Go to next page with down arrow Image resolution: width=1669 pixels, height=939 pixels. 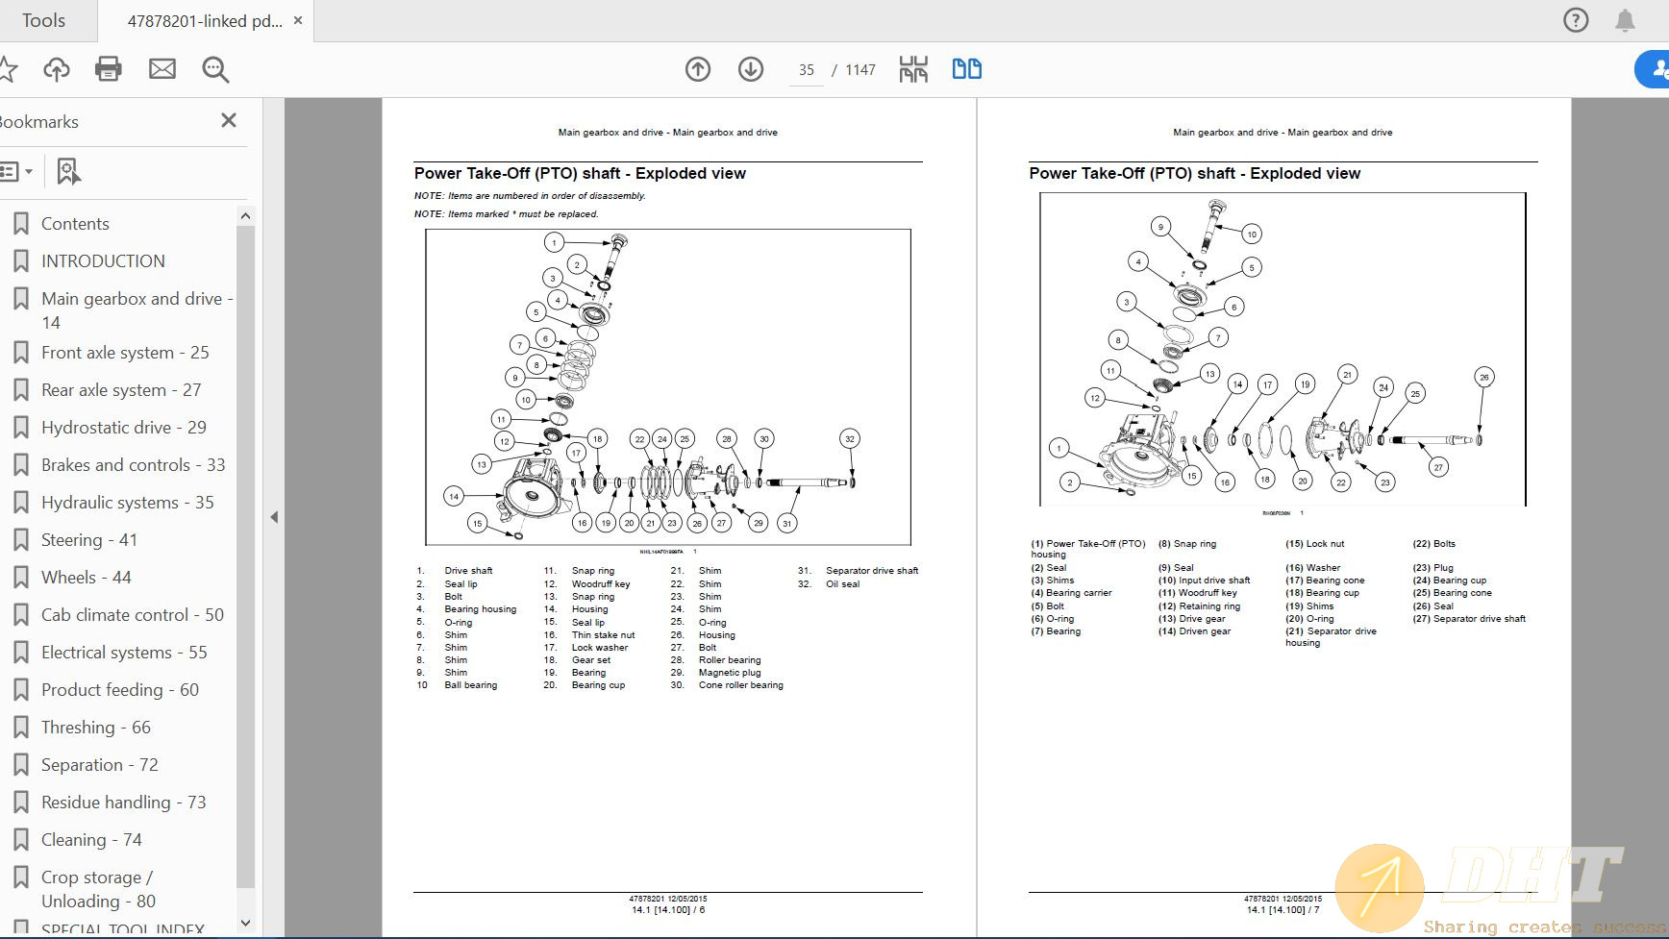pyautogui.click(x=751, y=69)
